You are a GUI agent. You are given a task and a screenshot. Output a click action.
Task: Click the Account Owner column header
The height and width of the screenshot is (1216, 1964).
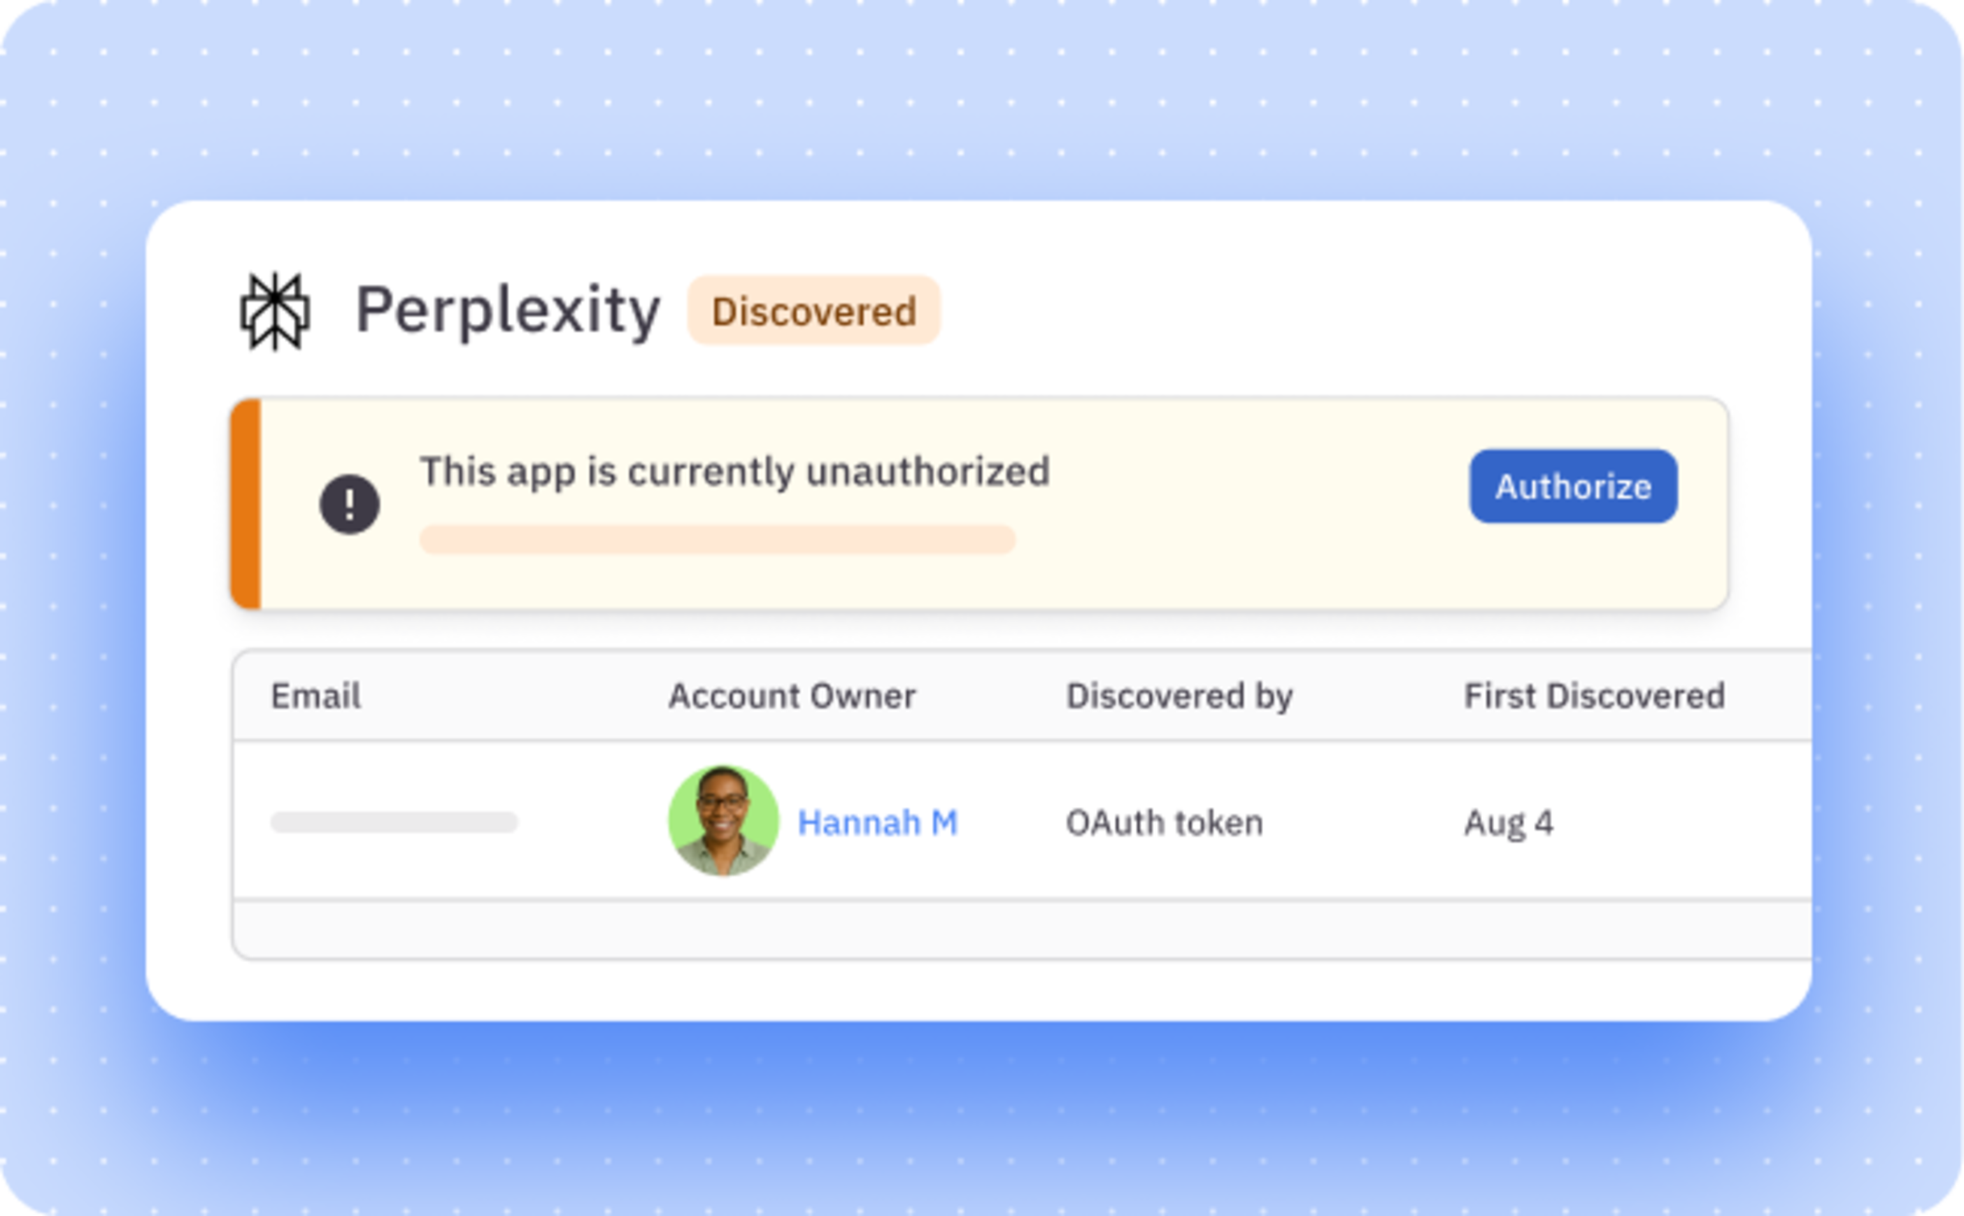pos(791,696)
